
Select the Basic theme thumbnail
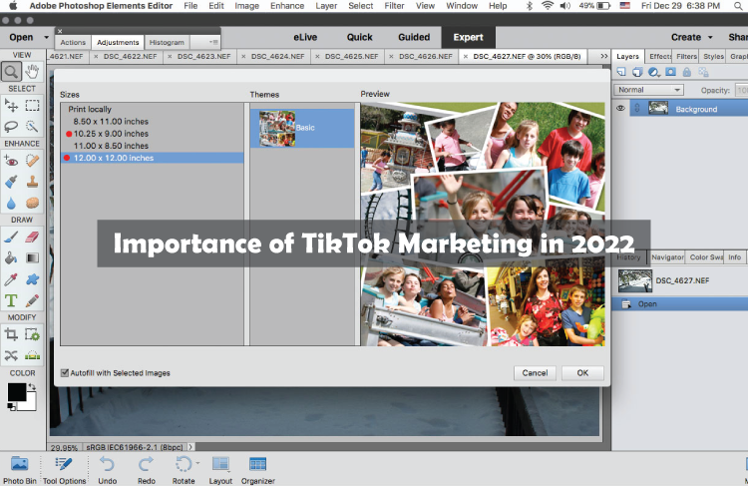(x=279, y=129)
